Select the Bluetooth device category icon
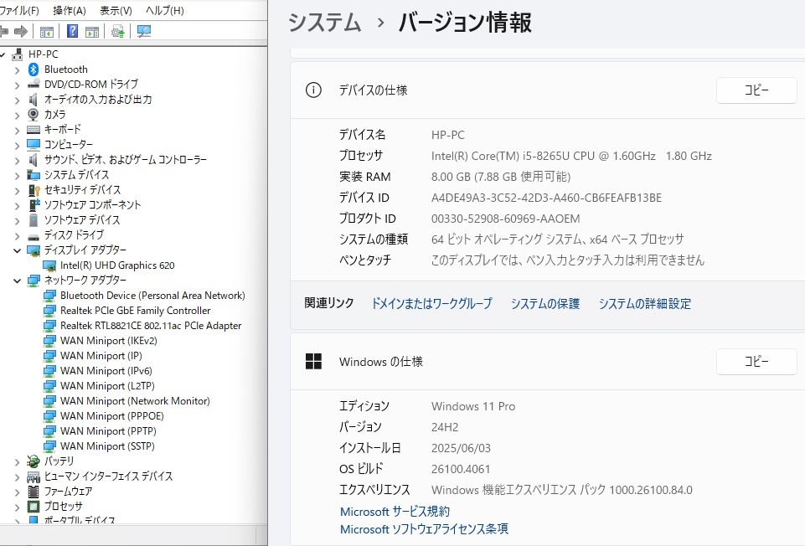 [34, 70]
